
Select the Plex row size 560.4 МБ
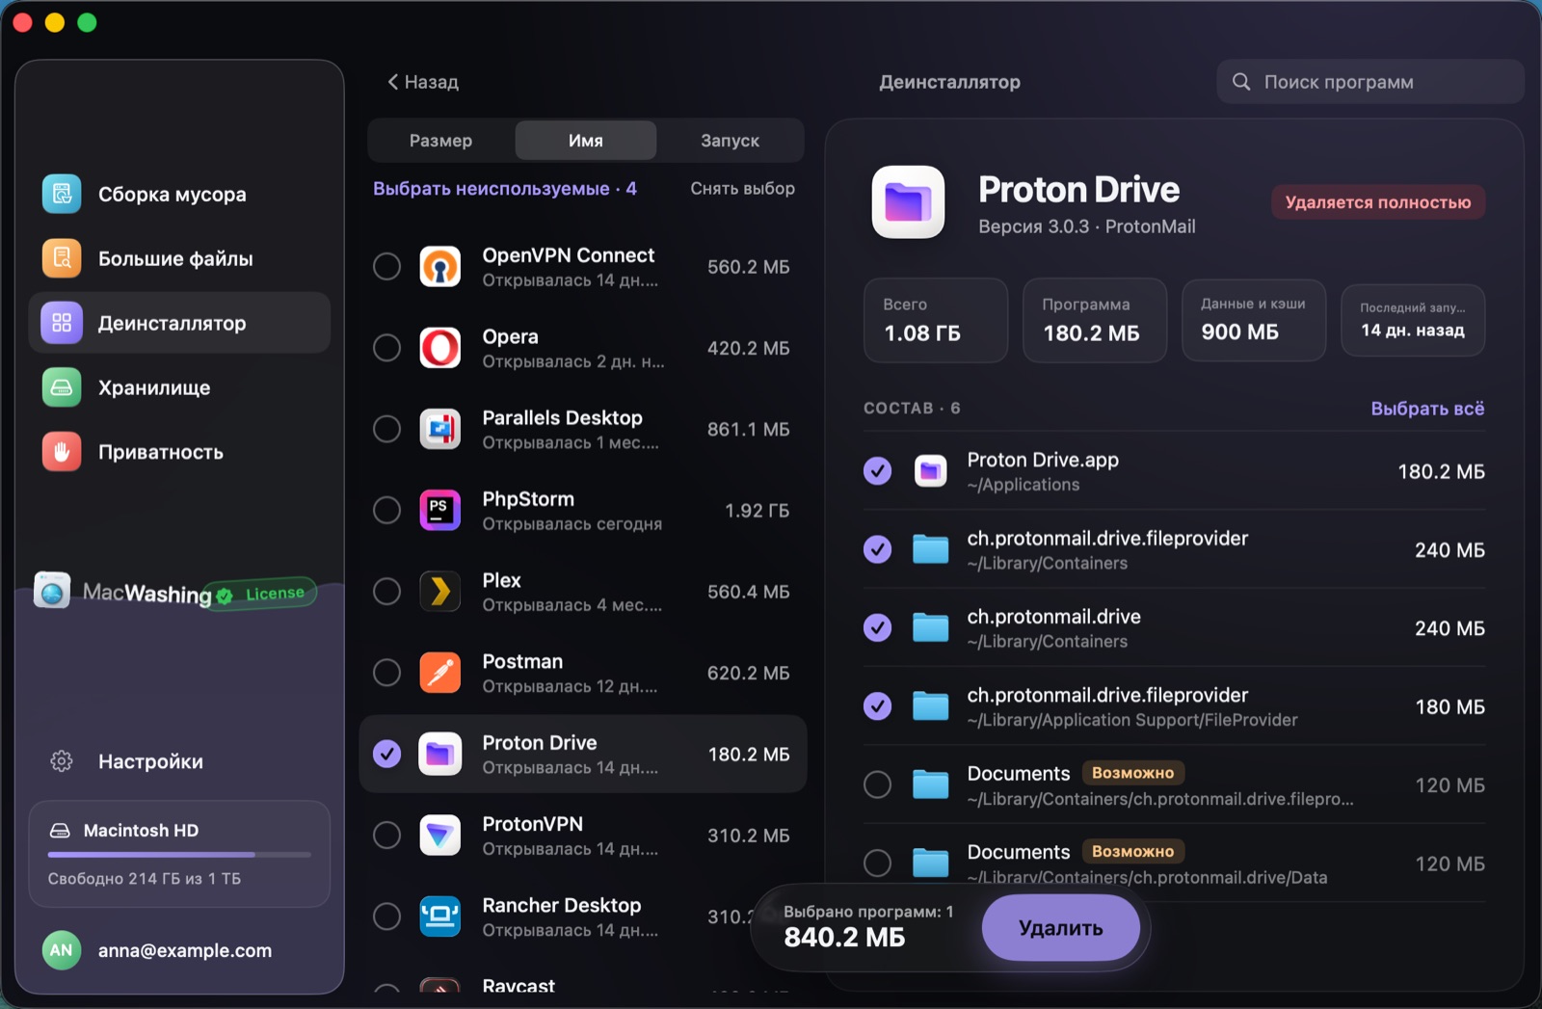point(749,592)
